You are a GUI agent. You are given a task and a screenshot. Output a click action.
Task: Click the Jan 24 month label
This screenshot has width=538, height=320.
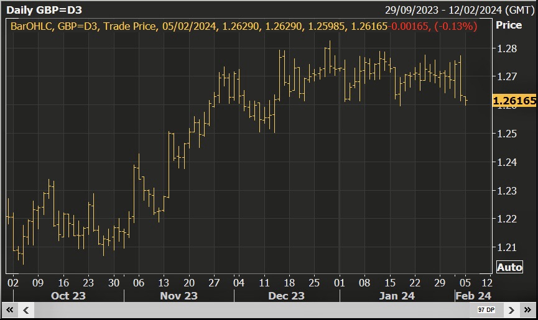(397, 296)
